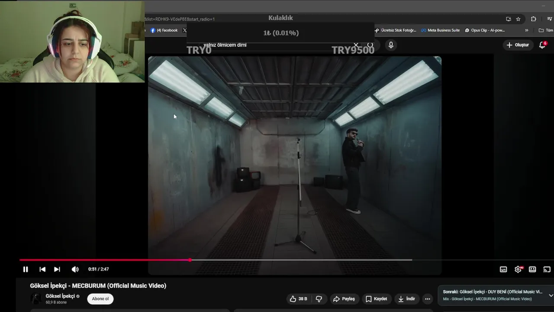The height and width of the screenshot is (312, 554).
Task: Like the MECBURUM video
Action: click(298, 299)
